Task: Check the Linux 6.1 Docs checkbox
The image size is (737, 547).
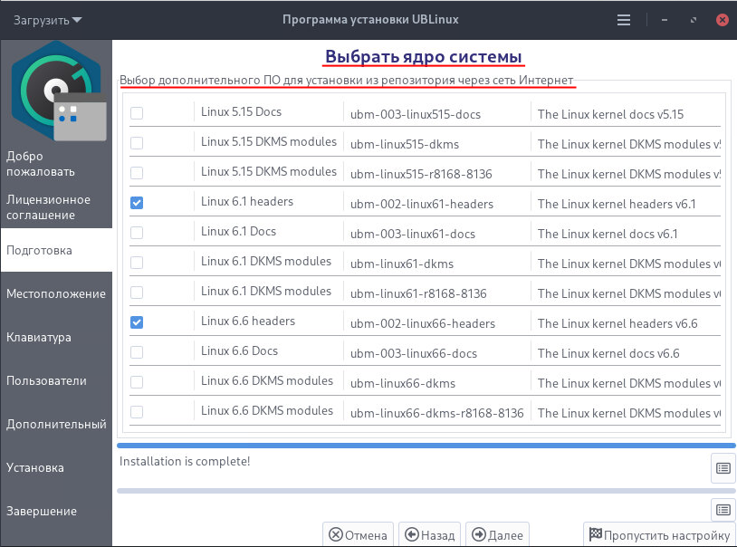Action: pos(137,233)
